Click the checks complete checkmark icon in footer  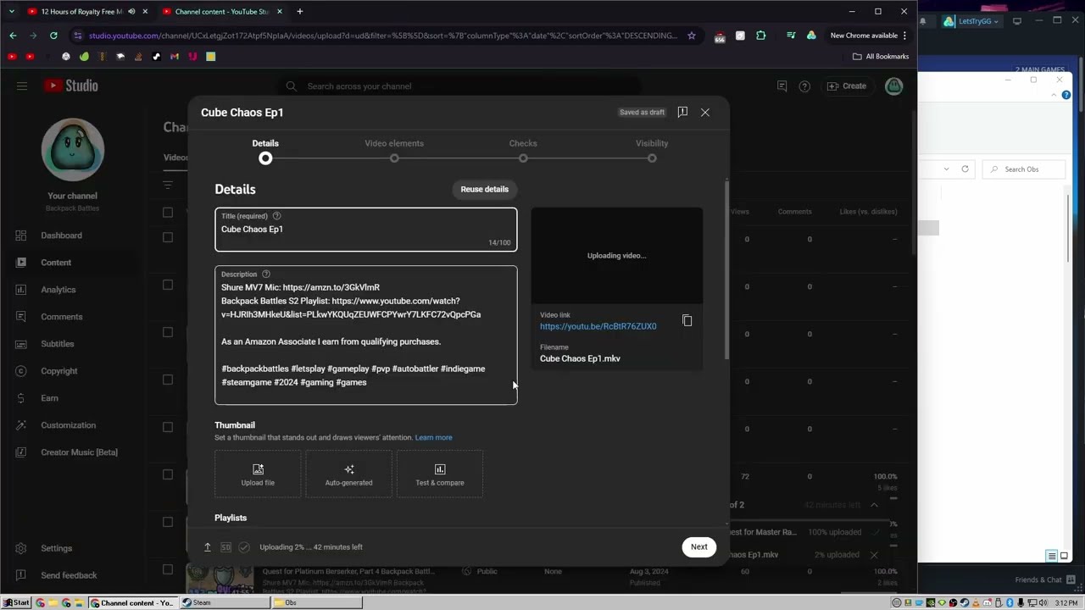coord(244,547)
